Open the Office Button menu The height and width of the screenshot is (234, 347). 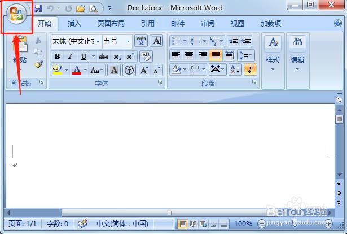16,14
